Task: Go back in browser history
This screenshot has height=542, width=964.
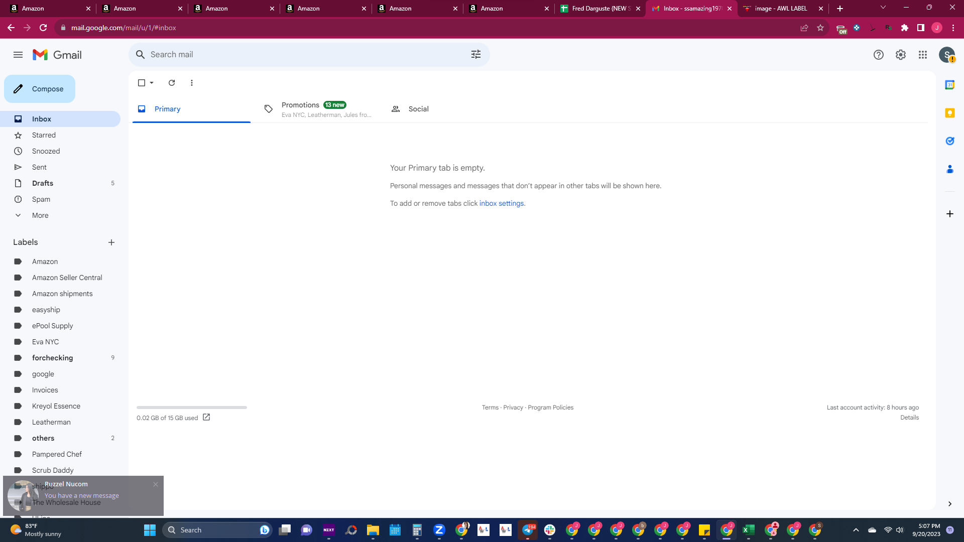Action: (11, 28)
